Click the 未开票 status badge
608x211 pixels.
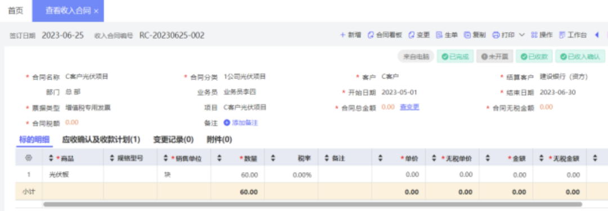[x=494, y=57]
